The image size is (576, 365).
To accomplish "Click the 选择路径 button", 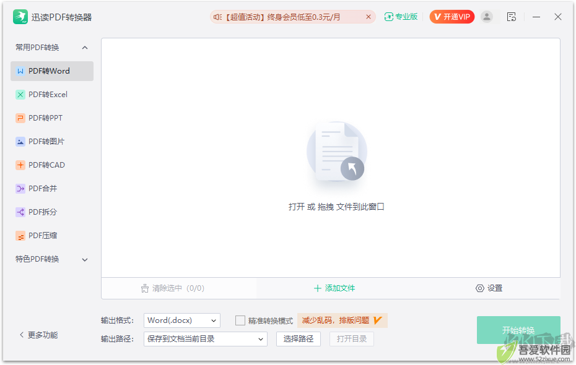I will coord(299,339).
